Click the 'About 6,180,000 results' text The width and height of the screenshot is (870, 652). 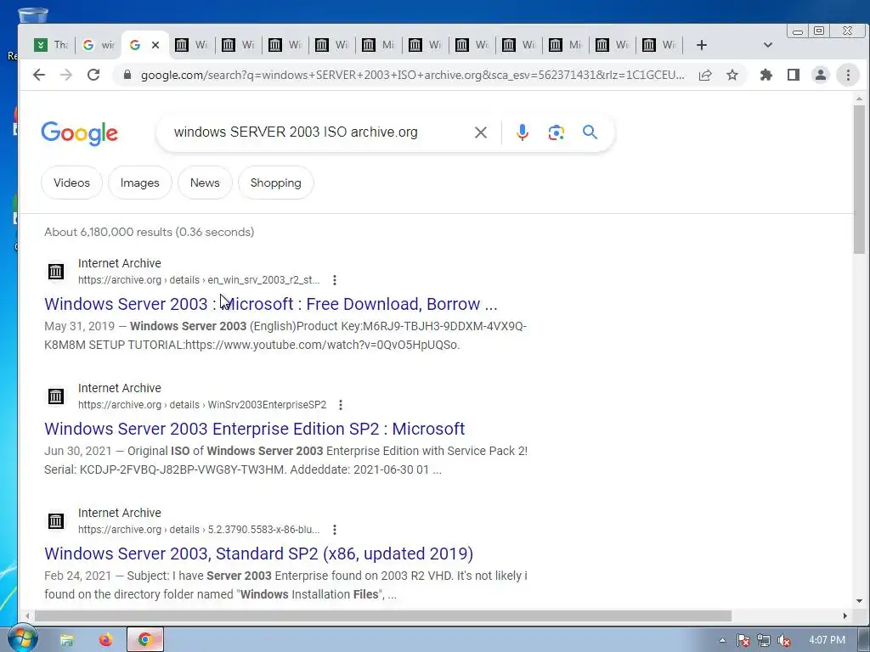(x=150, y=232)
